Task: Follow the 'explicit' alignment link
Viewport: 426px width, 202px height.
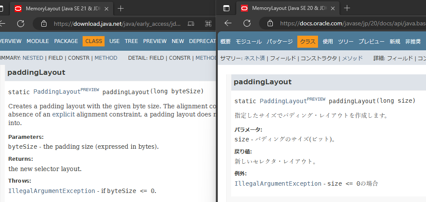Action: (63, 114)
